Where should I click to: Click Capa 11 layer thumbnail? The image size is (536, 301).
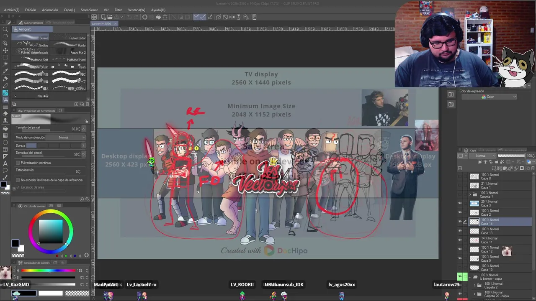click(x=474, y=240)
